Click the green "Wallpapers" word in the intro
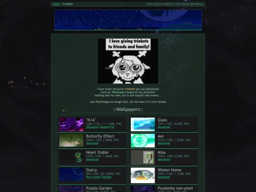The image size is (256, 192). (119, 92)
